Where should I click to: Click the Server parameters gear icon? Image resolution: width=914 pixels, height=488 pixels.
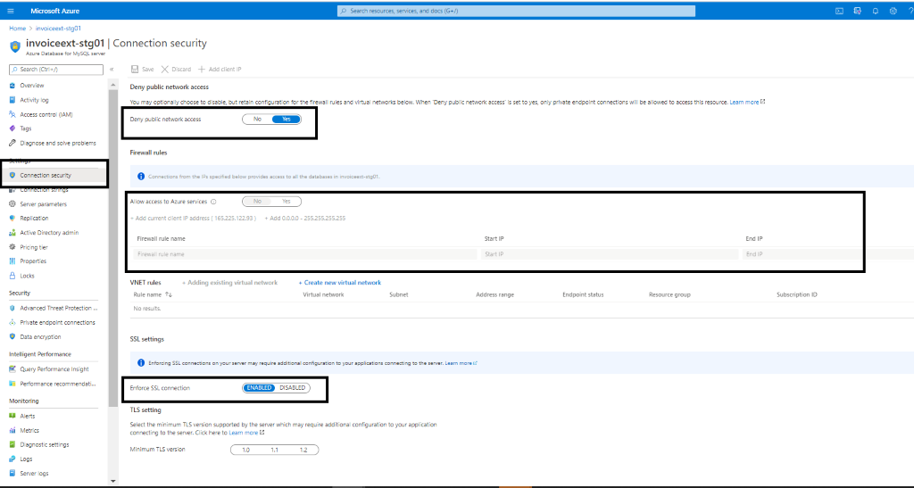(12, 203)
